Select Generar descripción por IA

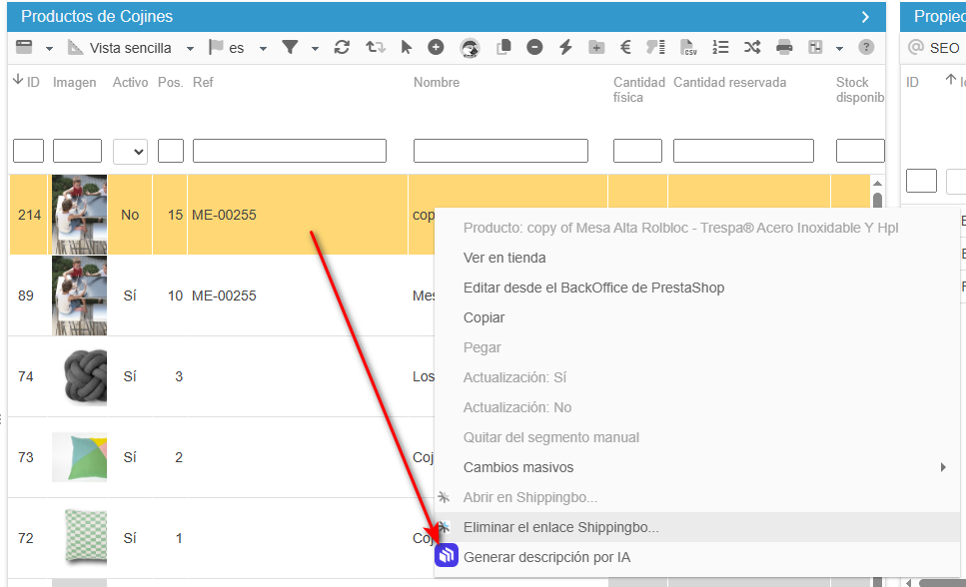pos(546,557)
